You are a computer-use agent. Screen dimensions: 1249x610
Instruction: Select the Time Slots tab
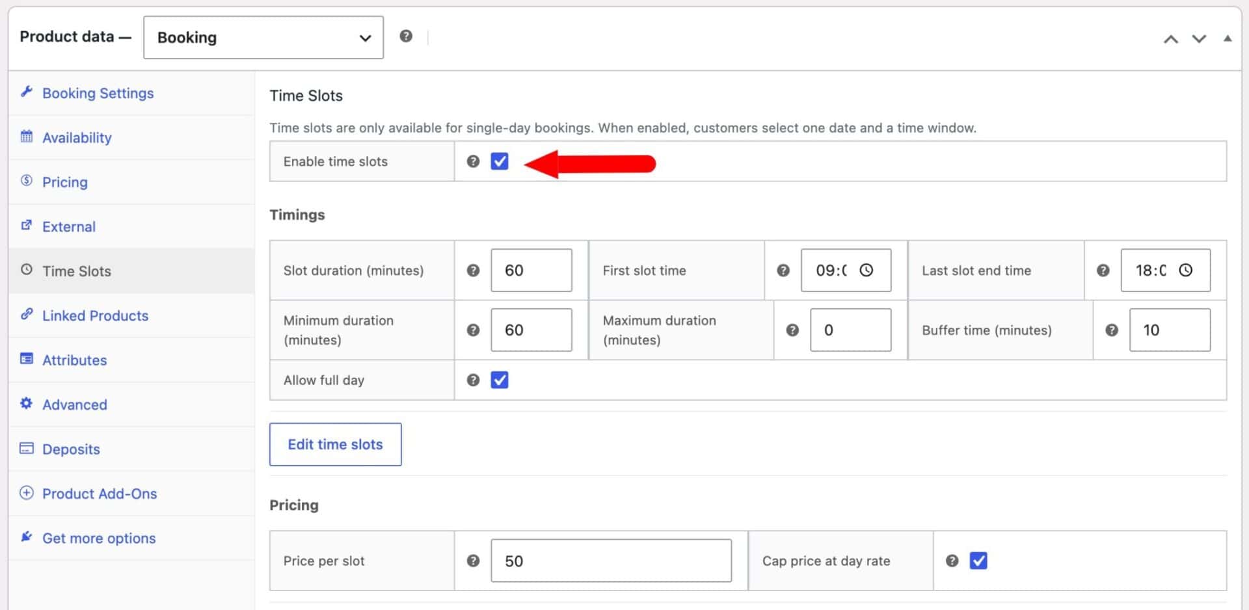131,271
